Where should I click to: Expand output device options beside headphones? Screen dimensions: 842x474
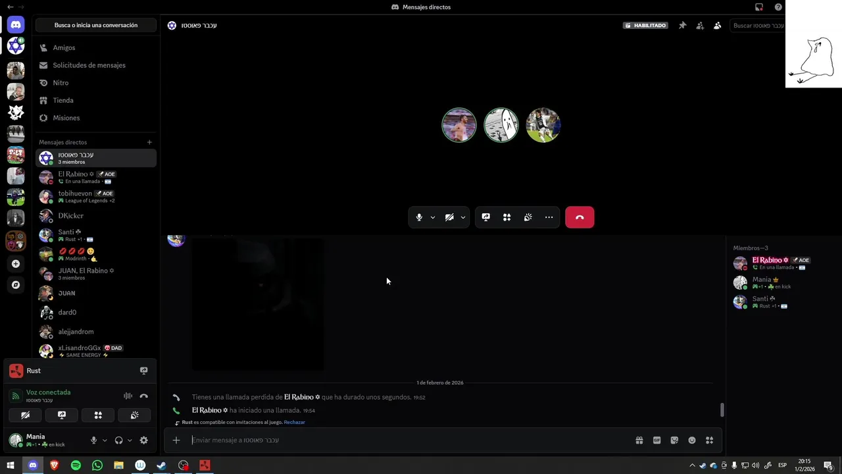129,440
